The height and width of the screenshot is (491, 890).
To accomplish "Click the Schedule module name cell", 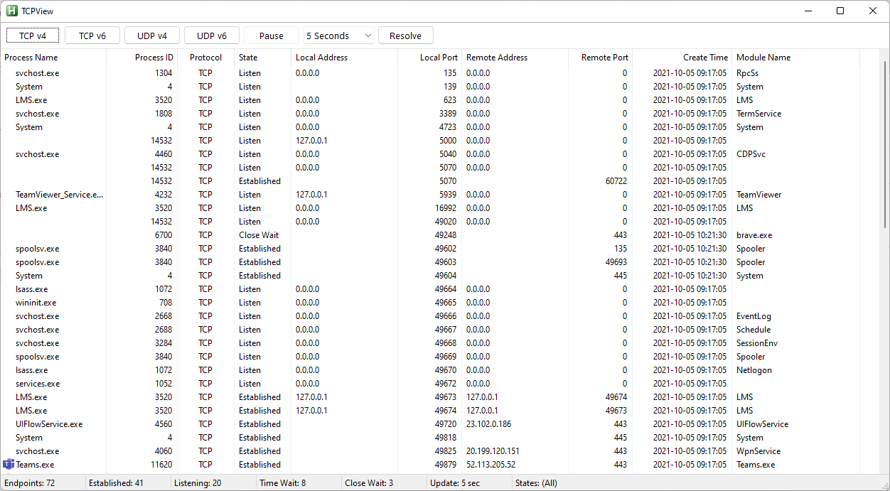I will point(754,330).
